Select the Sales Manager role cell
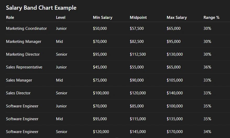230x138 pixels. coord(19,80)
